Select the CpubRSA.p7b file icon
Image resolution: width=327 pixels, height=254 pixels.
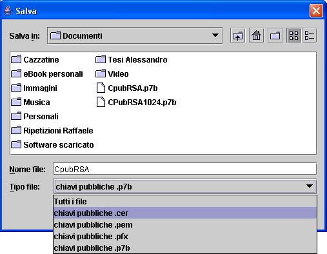tap(101, 88)
